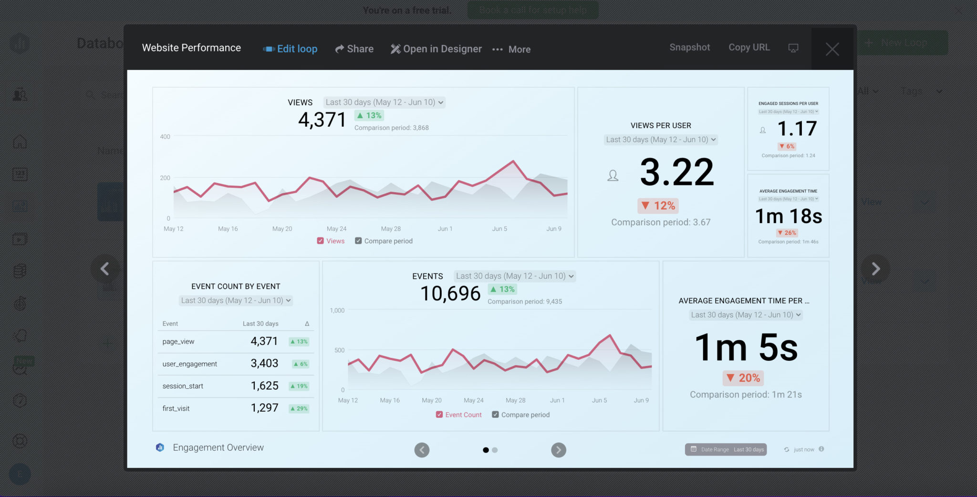977x497 pixels.
Task: Click the user avatar at the sidebar bottom
Action: tap(20, 474)
